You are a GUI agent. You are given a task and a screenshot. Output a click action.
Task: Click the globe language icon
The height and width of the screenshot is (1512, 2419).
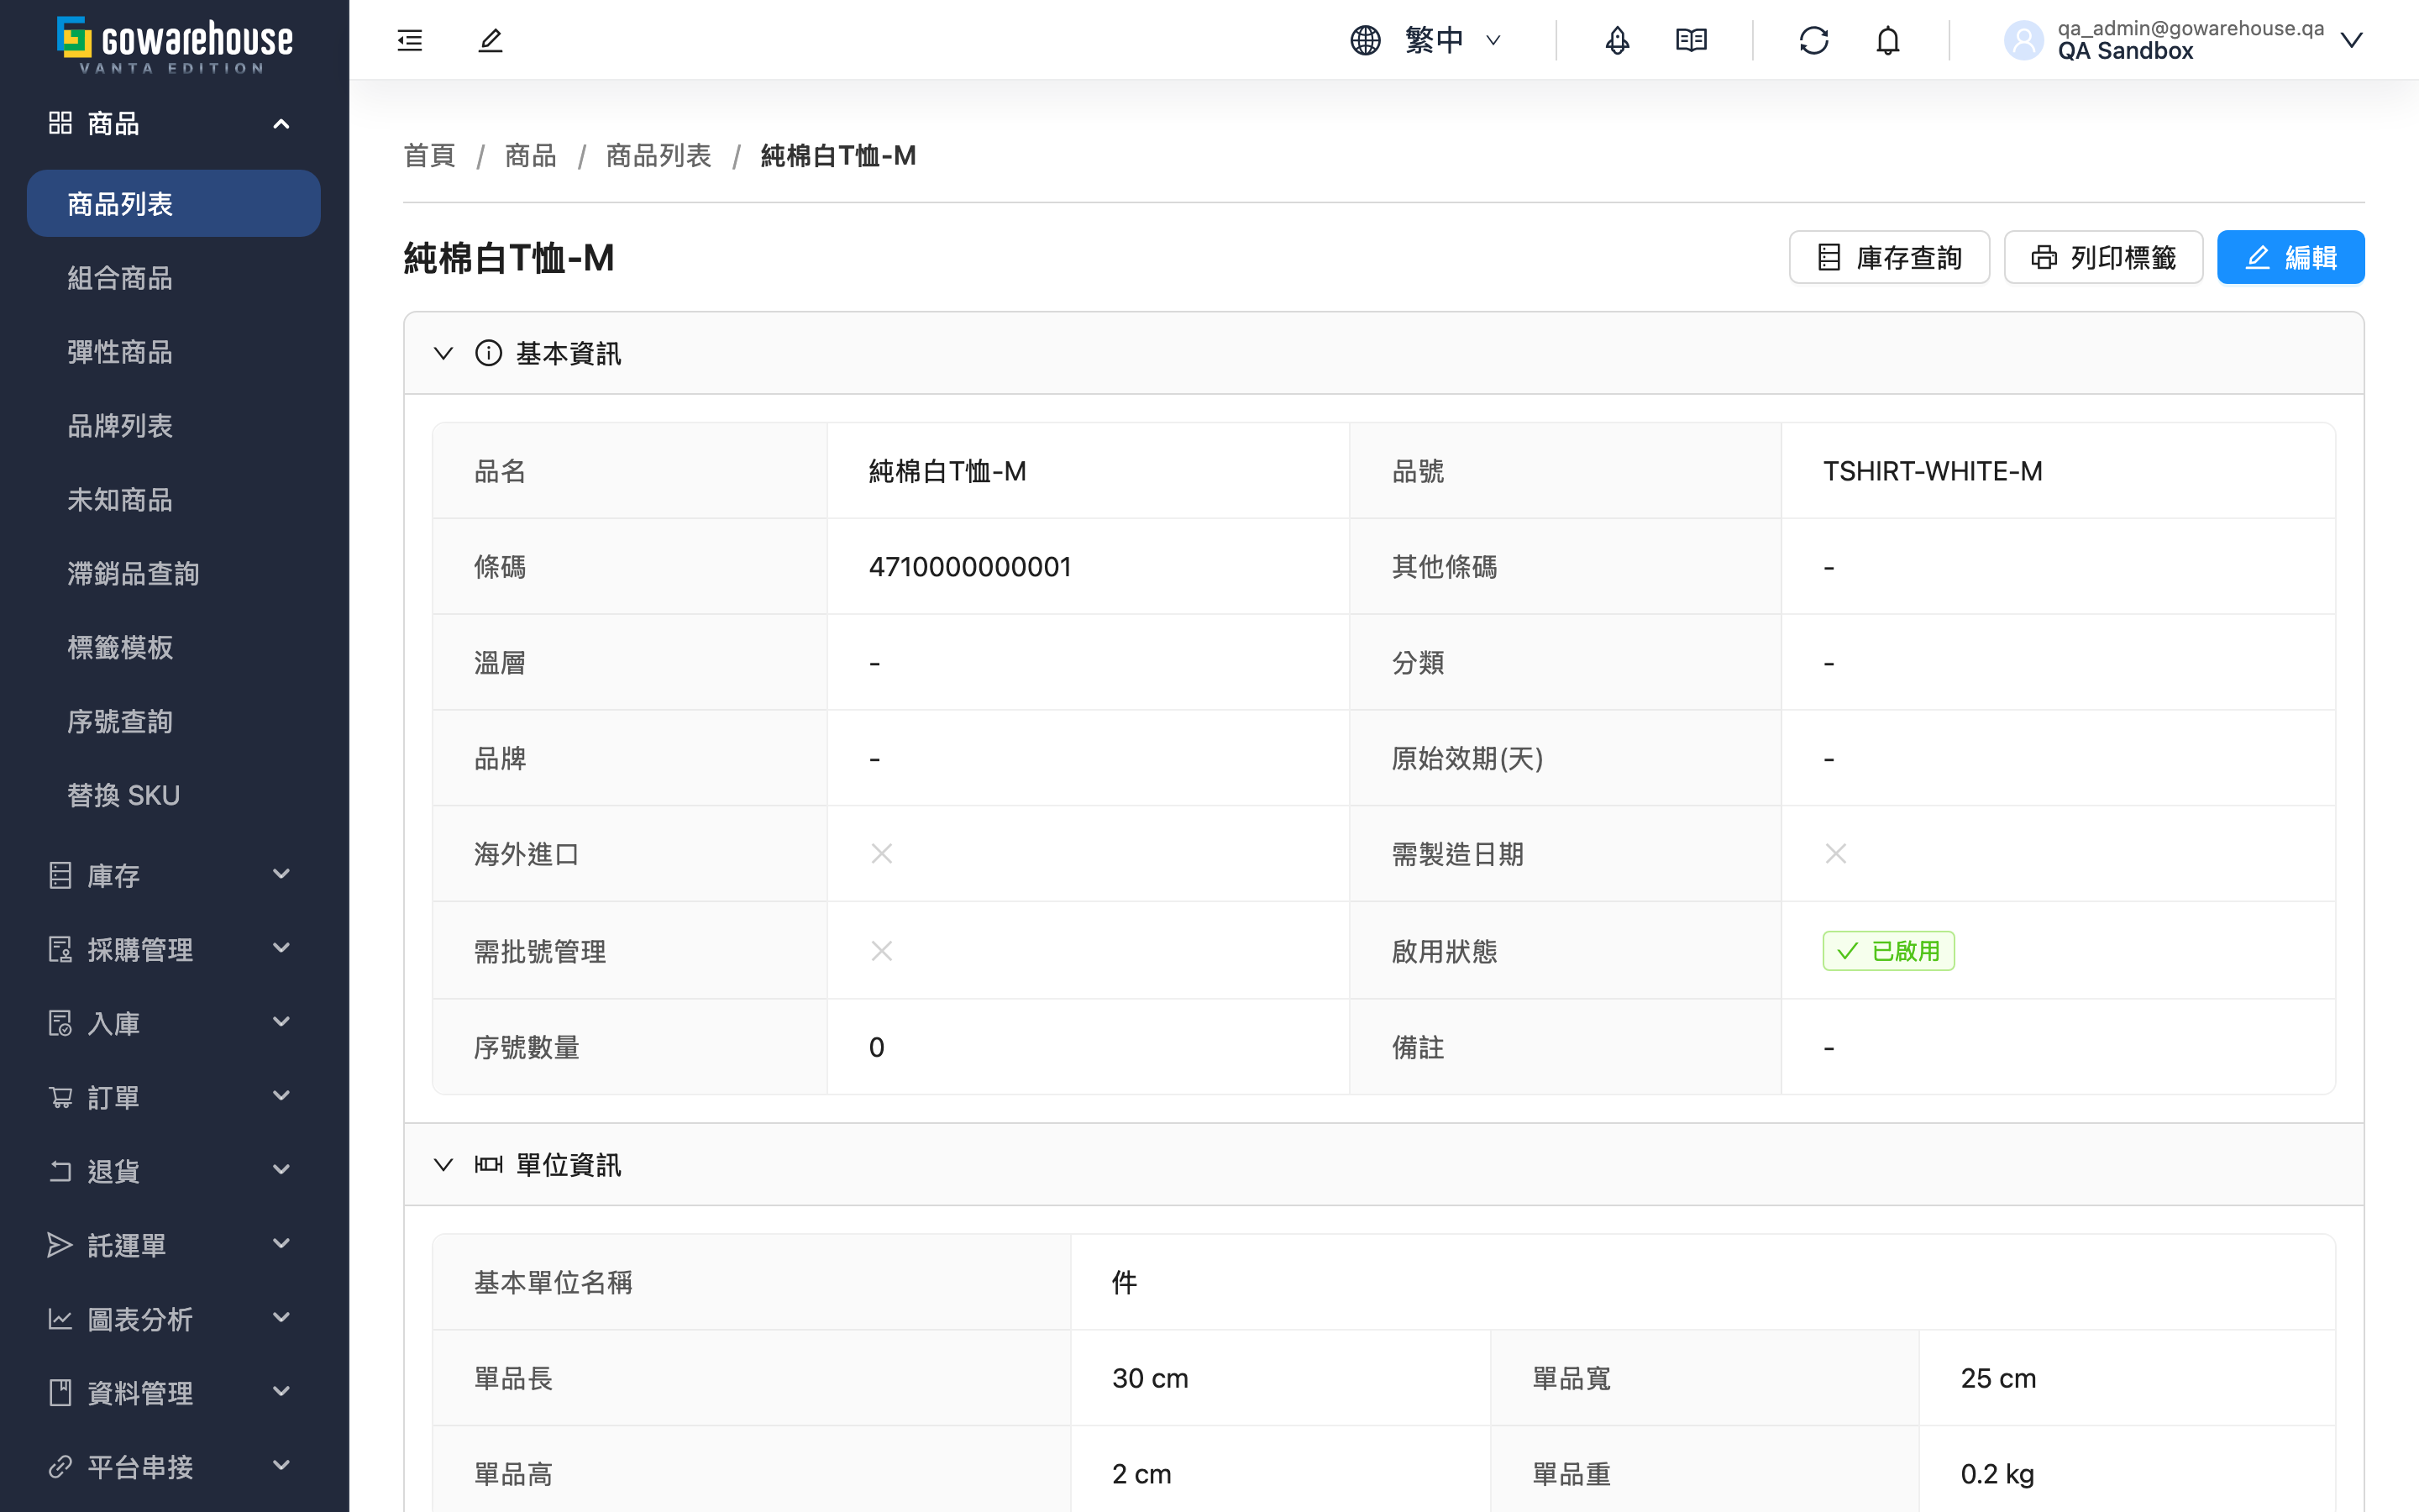click(x=1366, y=40)
